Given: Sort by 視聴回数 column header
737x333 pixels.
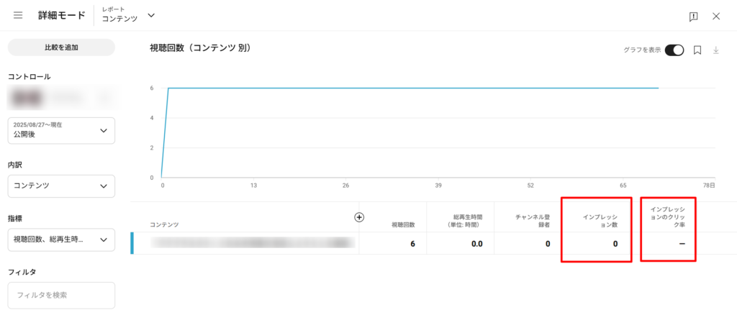Looking at the screenshot, I should [402, 224].
